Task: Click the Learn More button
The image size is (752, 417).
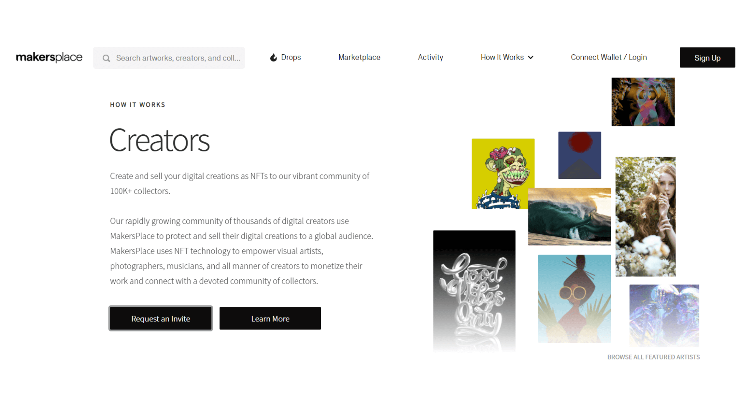Action: pyautogui.click(x=270, y=319)
